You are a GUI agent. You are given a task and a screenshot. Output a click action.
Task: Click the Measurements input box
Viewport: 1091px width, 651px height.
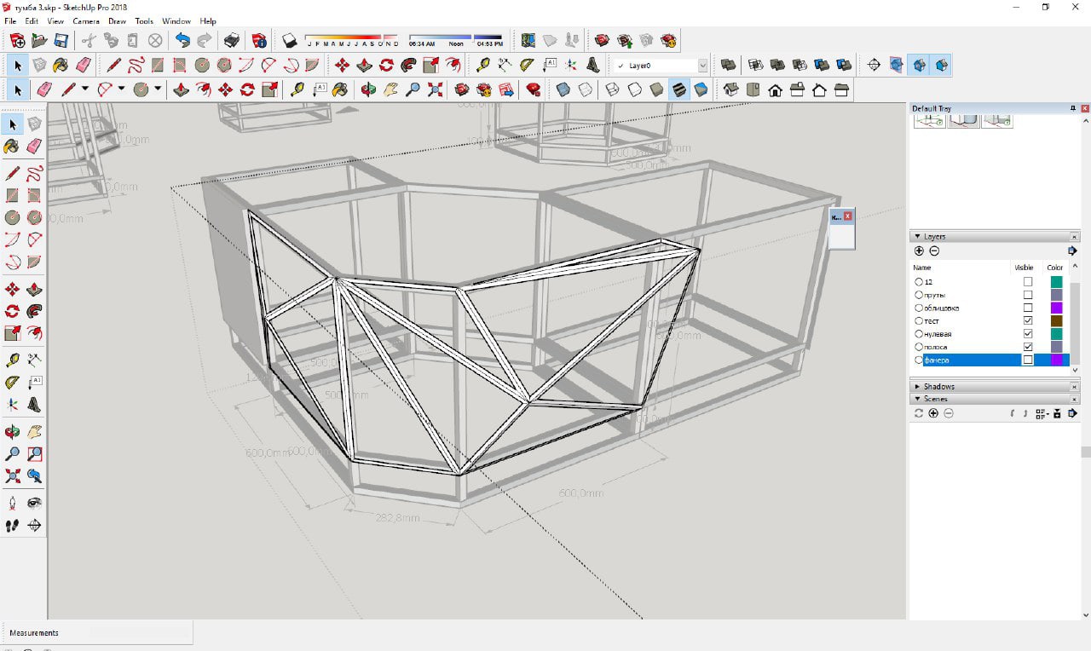(x=139, y=633)
